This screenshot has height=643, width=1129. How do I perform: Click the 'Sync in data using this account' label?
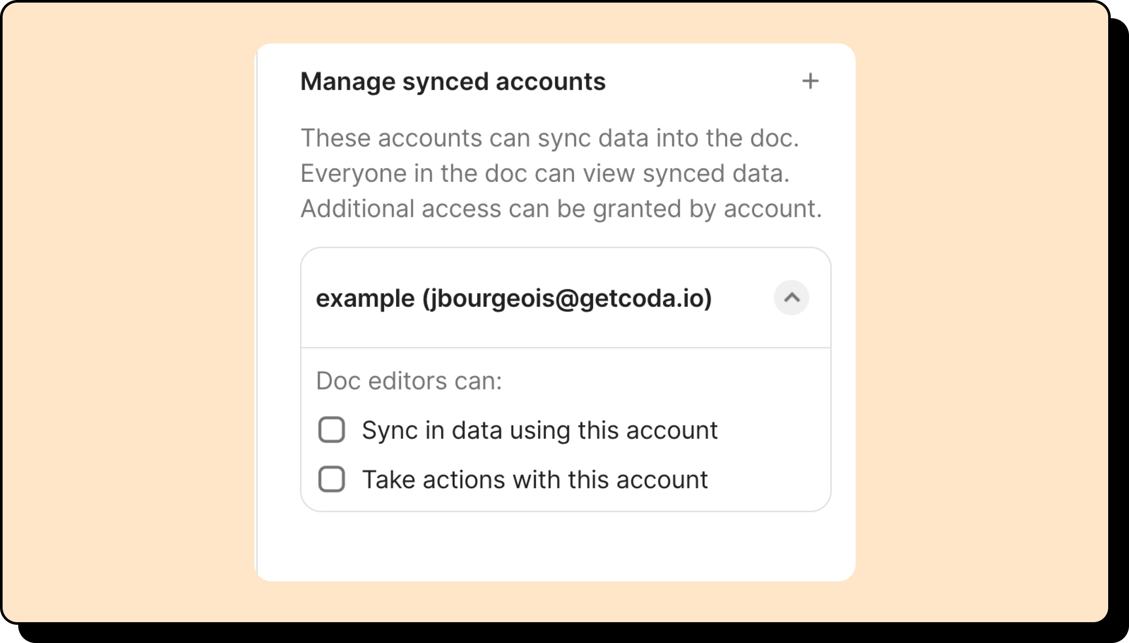(x=540, y=430)
